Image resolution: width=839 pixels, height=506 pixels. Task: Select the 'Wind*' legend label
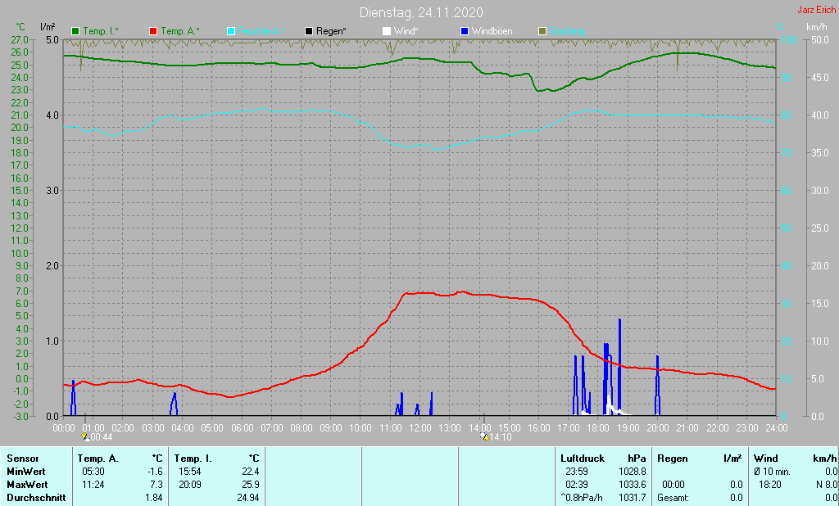point(406,32)
